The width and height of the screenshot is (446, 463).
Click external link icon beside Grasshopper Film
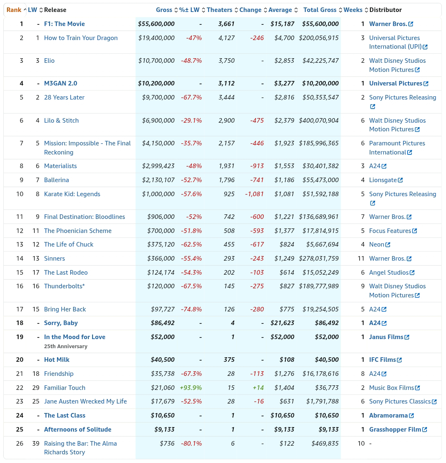pyautogui.click(x=425, y=430)
